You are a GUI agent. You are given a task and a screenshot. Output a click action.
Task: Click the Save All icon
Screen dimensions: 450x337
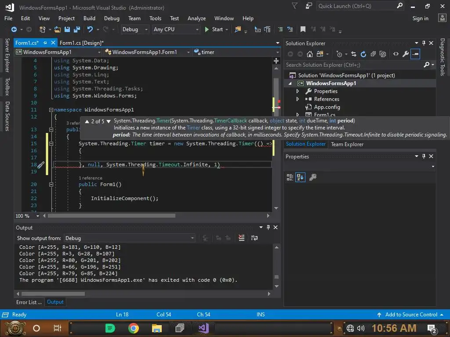coord(77,29)
